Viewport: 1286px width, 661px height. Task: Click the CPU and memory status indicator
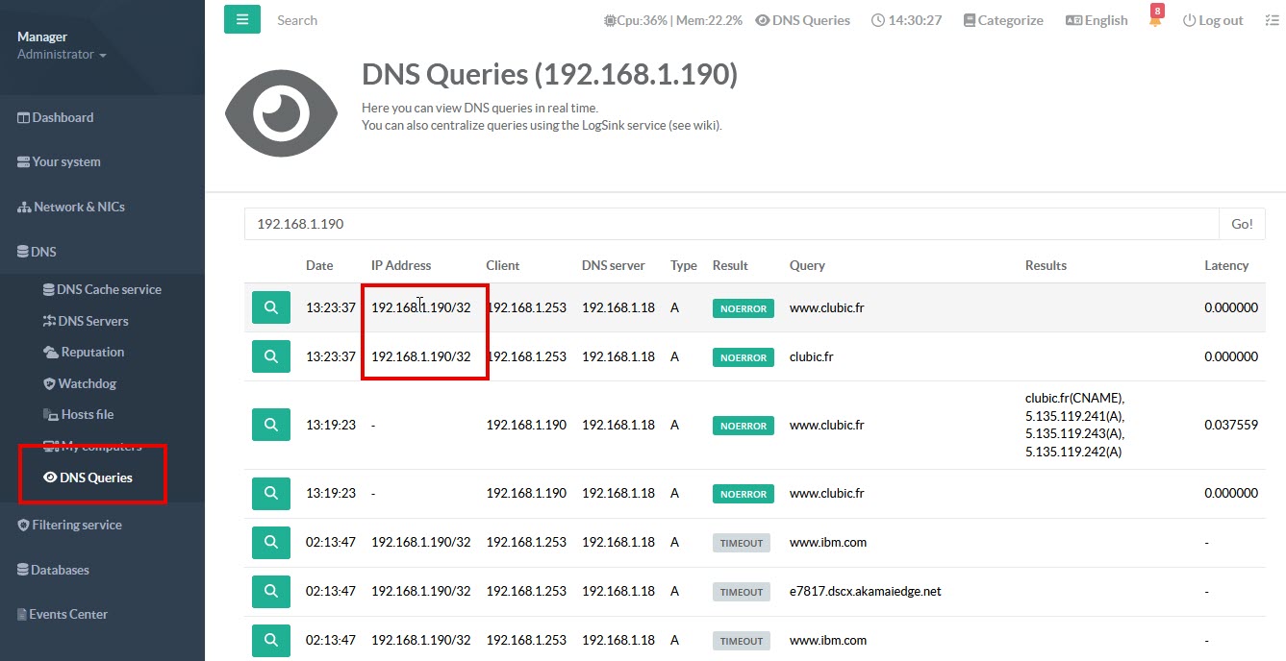click(672, 20)
